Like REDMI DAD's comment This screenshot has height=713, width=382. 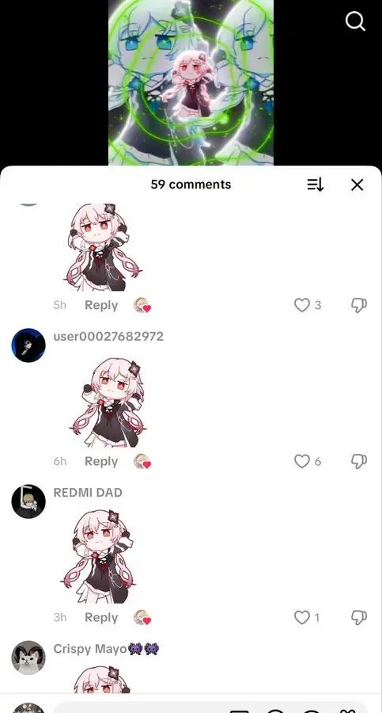pyautogui.click(x=302, y=617)
